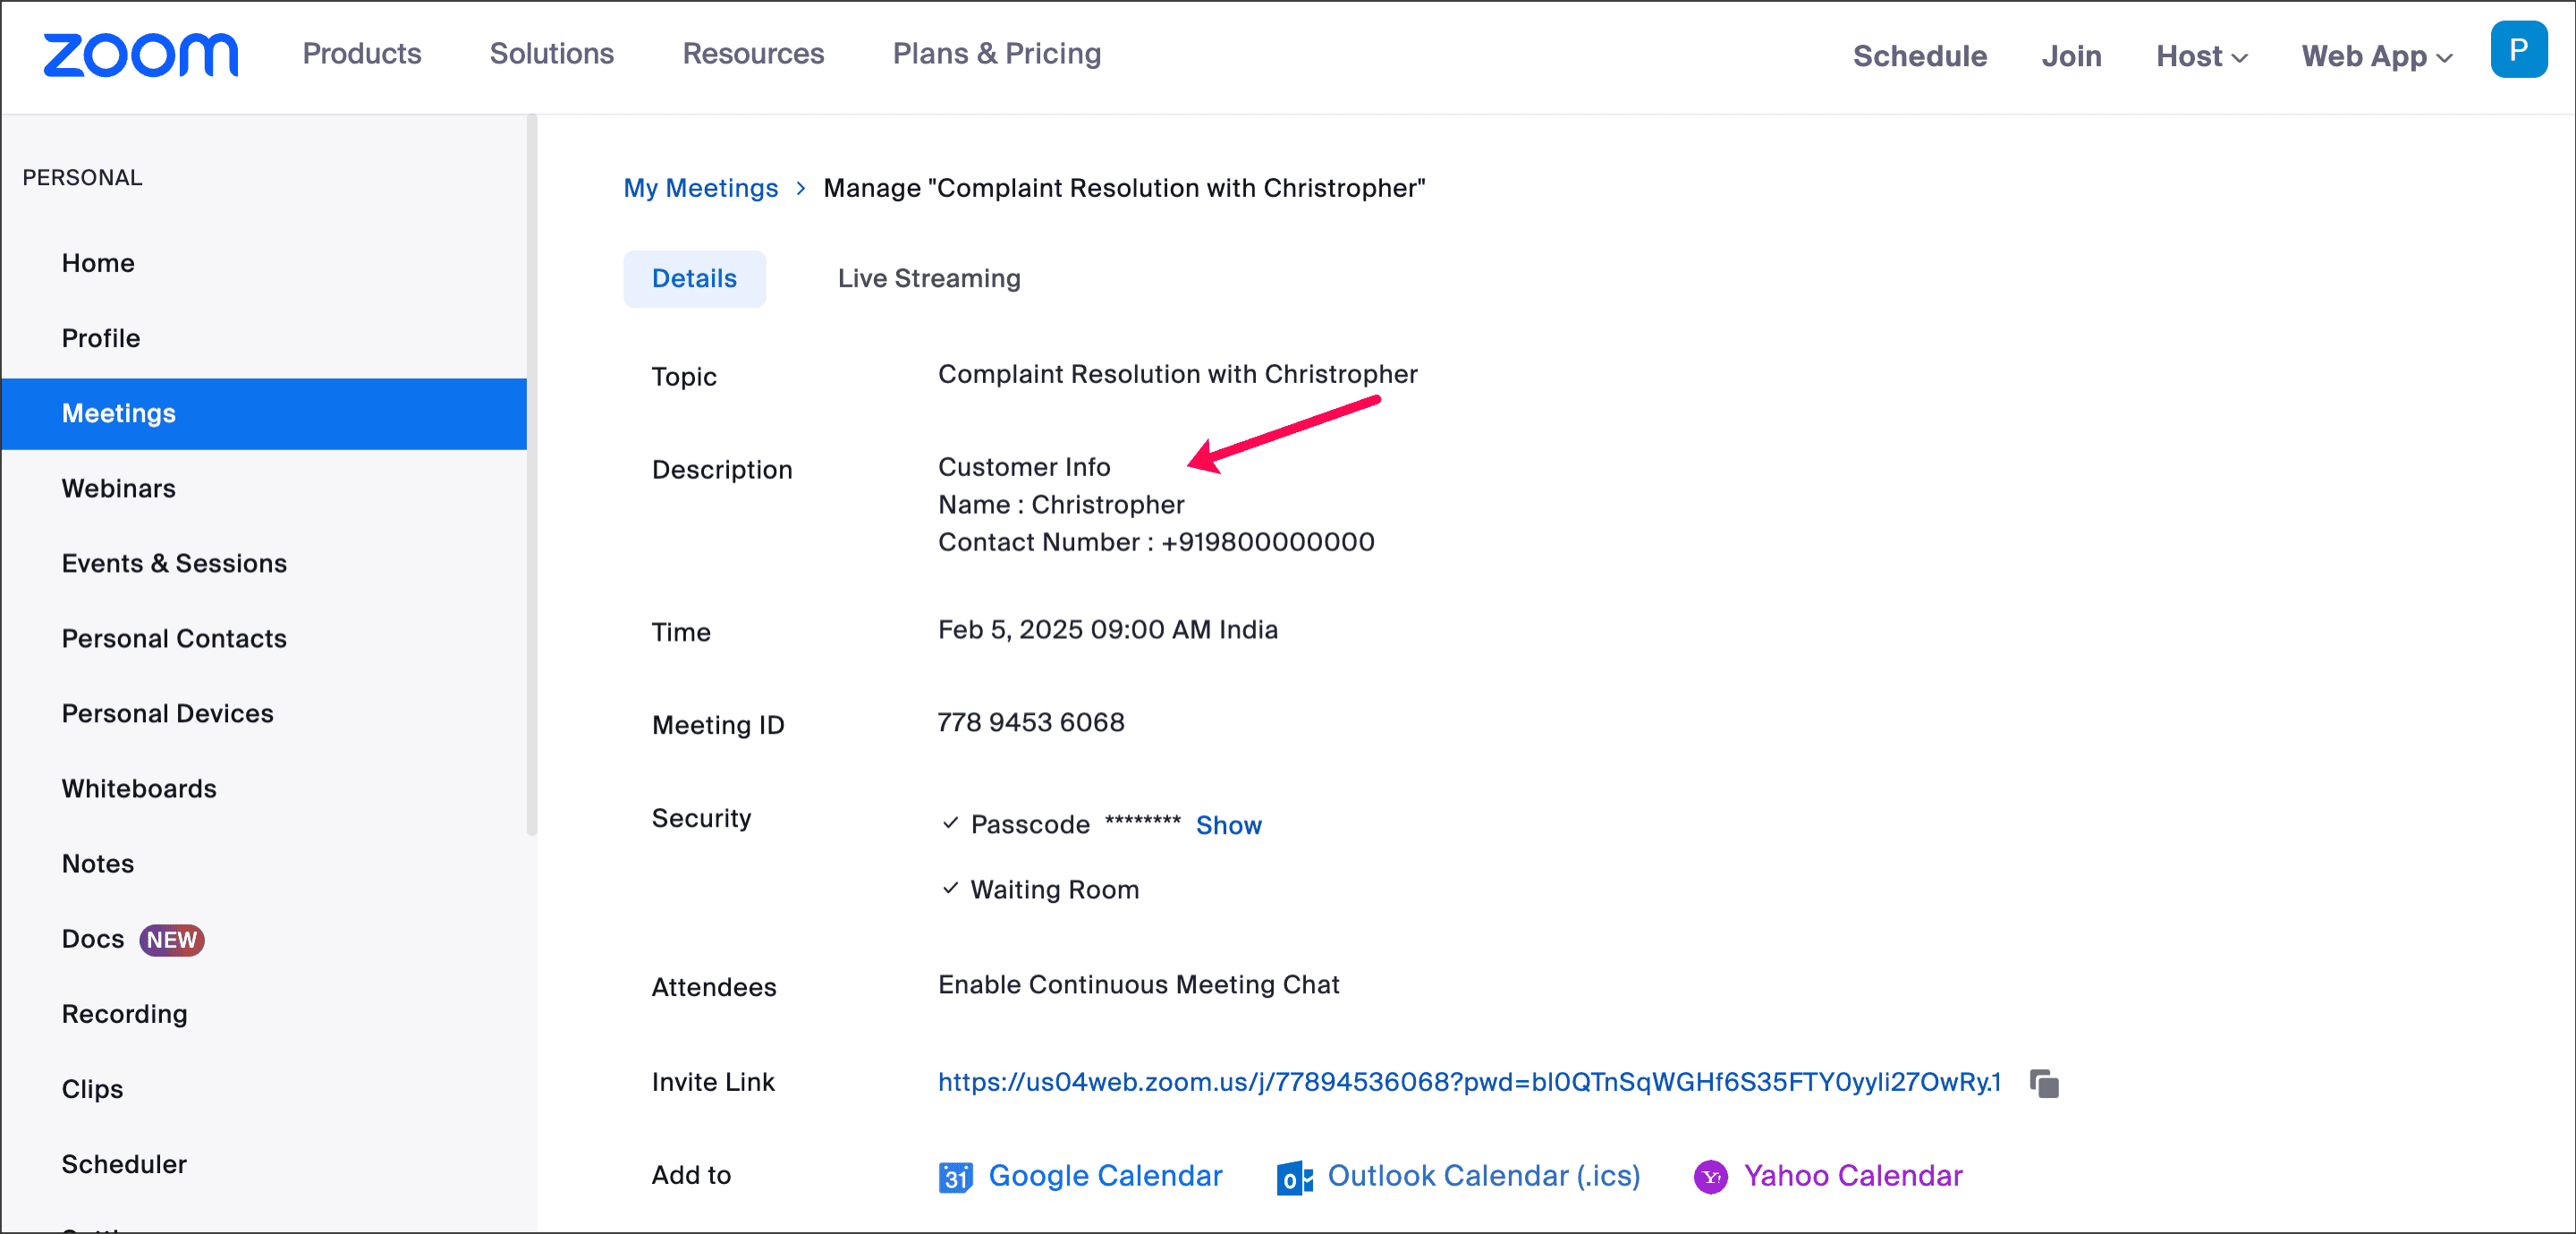Open Personal Contacts in the sidebar
This screenshot has width=2576, height=1234.
pyautogui.click(x=174, y=639)
